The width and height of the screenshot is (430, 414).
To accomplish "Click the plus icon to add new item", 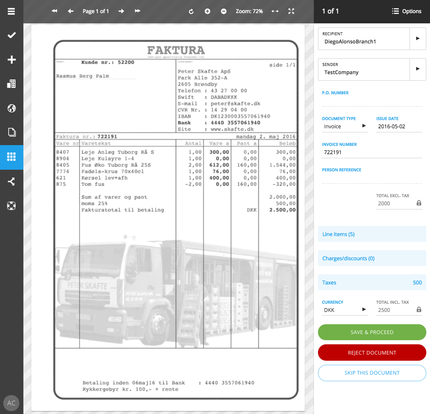I will tap(11, 59).
